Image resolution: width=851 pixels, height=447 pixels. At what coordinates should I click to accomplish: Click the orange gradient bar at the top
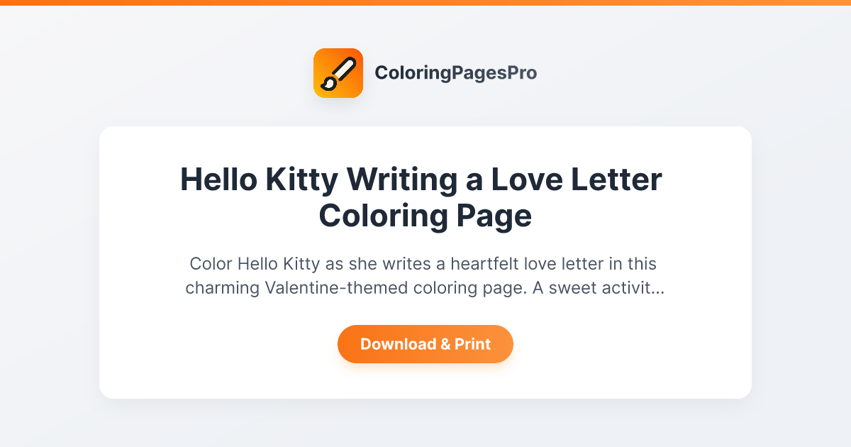pyautogui.click(x=425, y=3)
